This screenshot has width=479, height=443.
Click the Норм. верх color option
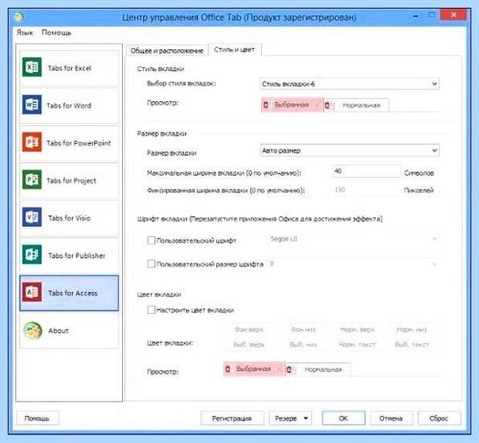pyautogui.click(x=357, y=330)
